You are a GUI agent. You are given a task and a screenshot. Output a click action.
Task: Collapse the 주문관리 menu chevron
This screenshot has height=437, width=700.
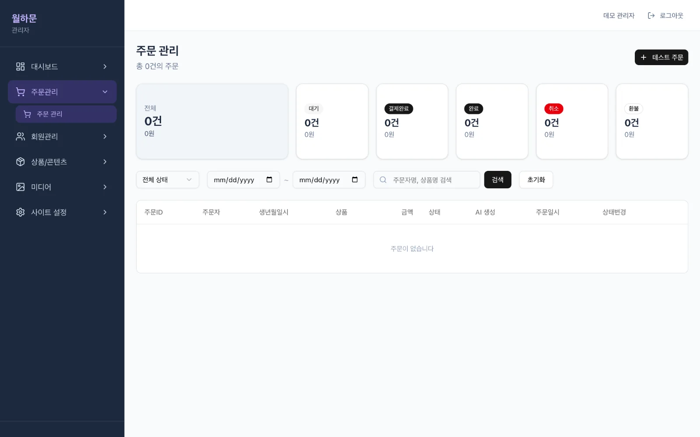click(105, 92)
